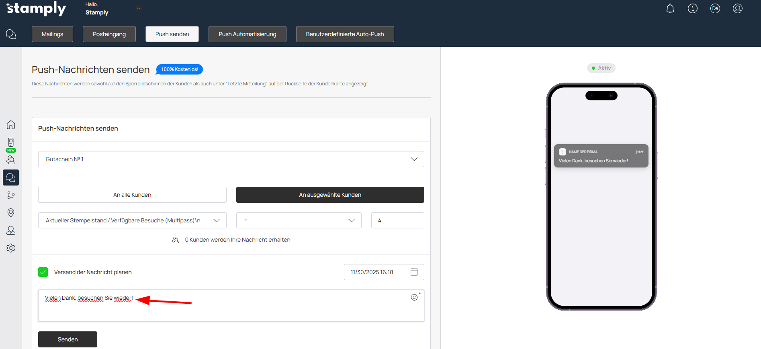Click the info circle icon in header
This screenshot has height=349, width=761.
coord(692,8)
